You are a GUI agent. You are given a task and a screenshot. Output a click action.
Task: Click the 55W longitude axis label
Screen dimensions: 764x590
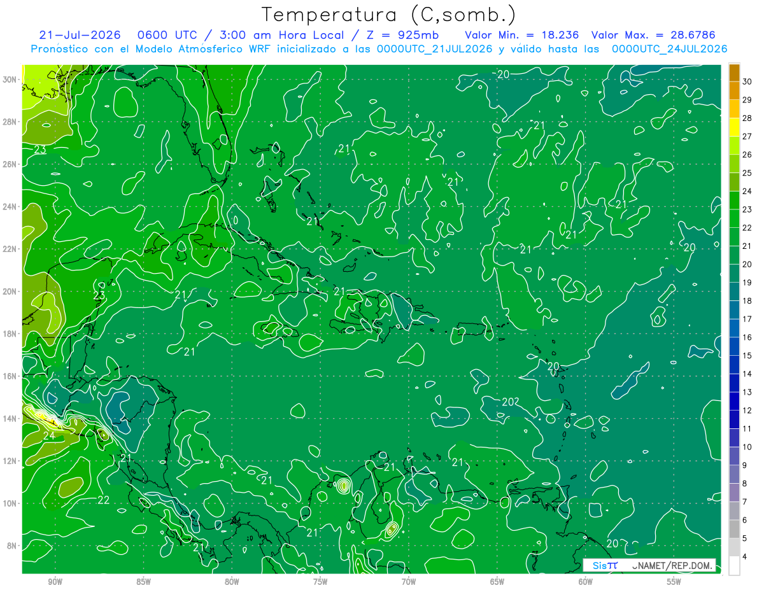click(674, 582)
